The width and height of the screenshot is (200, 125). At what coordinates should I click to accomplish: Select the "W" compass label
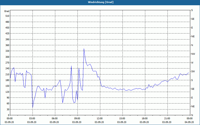point(192,63)
